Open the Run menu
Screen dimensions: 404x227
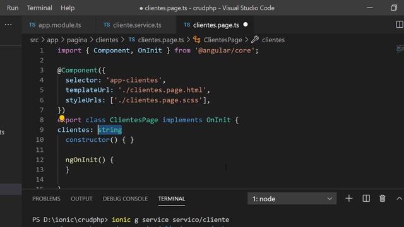point(13,8)
